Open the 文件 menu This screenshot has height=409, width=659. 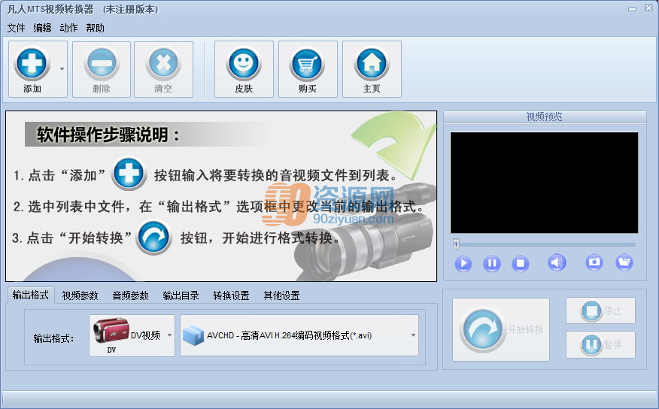pos(16,28)
